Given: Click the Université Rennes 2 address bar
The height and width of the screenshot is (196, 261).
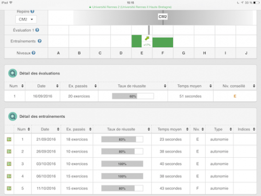Looking at the screenshot, I should (130, 7).
